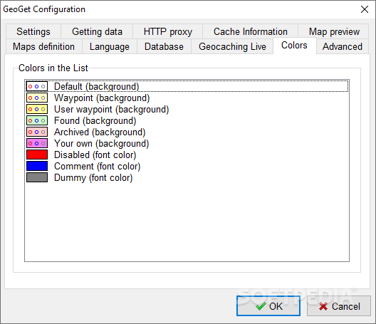Click the Comment blue font color swatch
The height and width of the screenshot is (324, 376).
pyautogui.click(x=37, y=166)
